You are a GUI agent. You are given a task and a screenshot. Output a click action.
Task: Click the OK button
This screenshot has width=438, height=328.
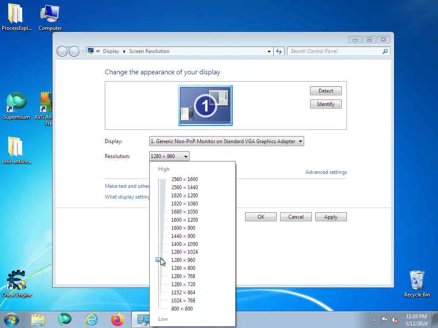(260, 217)
